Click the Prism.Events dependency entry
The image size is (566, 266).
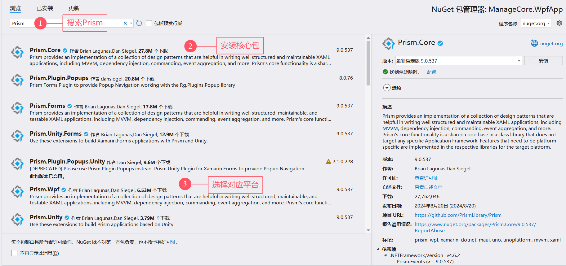point(425,261)
